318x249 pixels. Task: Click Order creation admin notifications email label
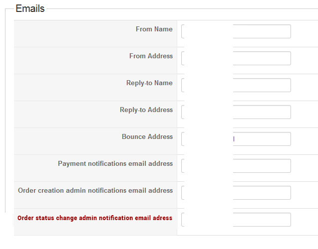click(x=95, y=191)
